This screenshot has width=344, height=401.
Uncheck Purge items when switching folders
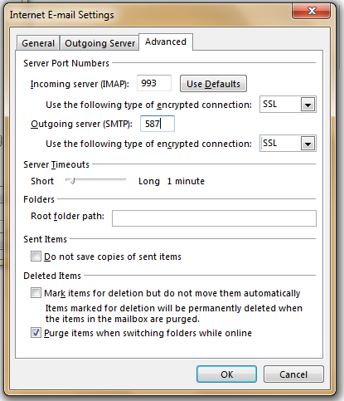[x=36, y=333]
